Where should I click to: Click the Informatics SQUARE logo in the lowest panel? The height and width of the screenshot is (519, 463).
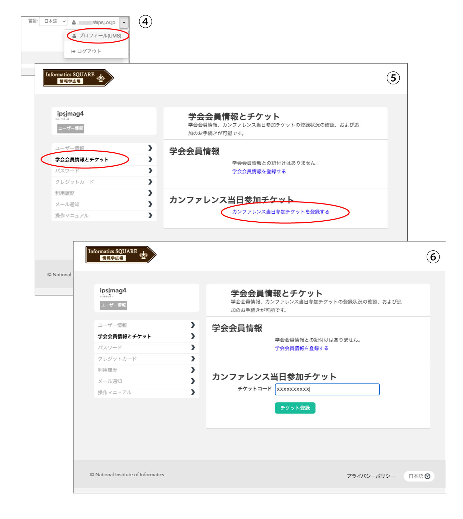(120, 255)
